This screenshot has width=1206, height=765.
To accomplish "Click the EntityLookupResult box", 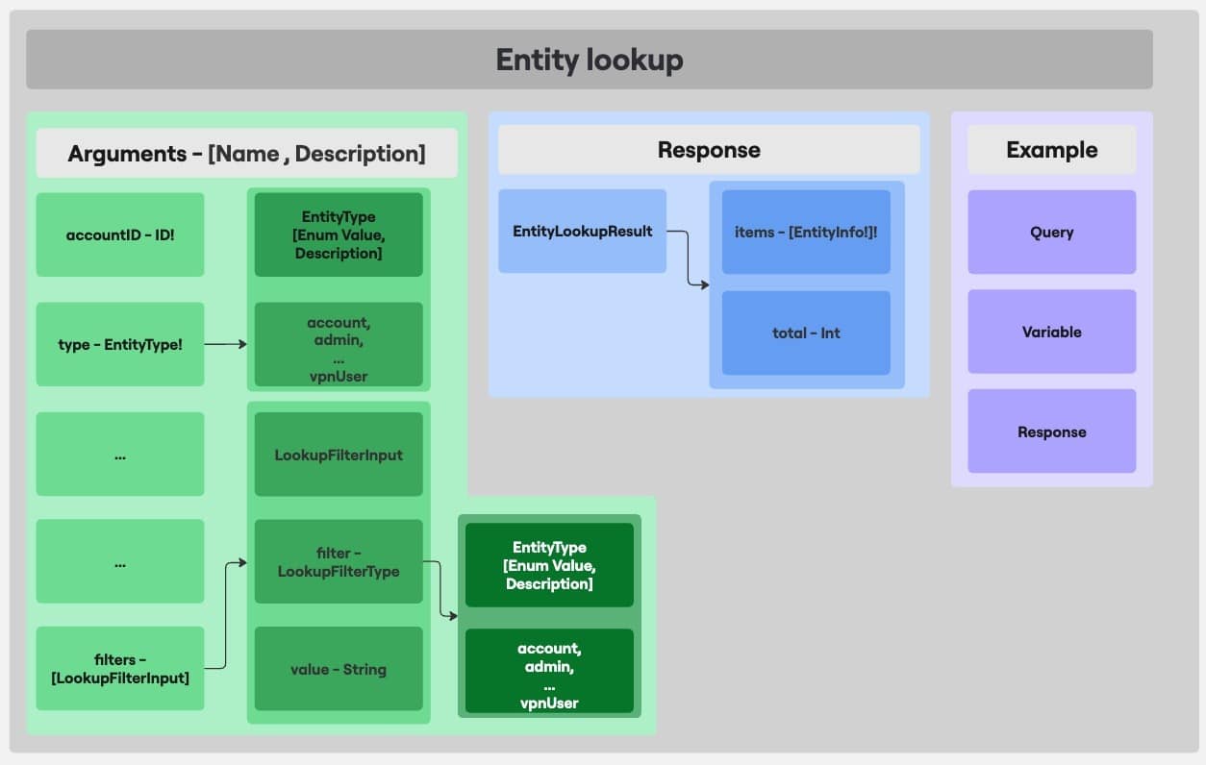I will click(x=582, y=232).
